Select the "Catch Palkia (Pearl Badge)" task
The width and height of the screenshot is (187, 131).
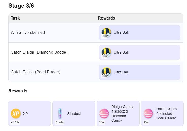click(x=36, y=72)
